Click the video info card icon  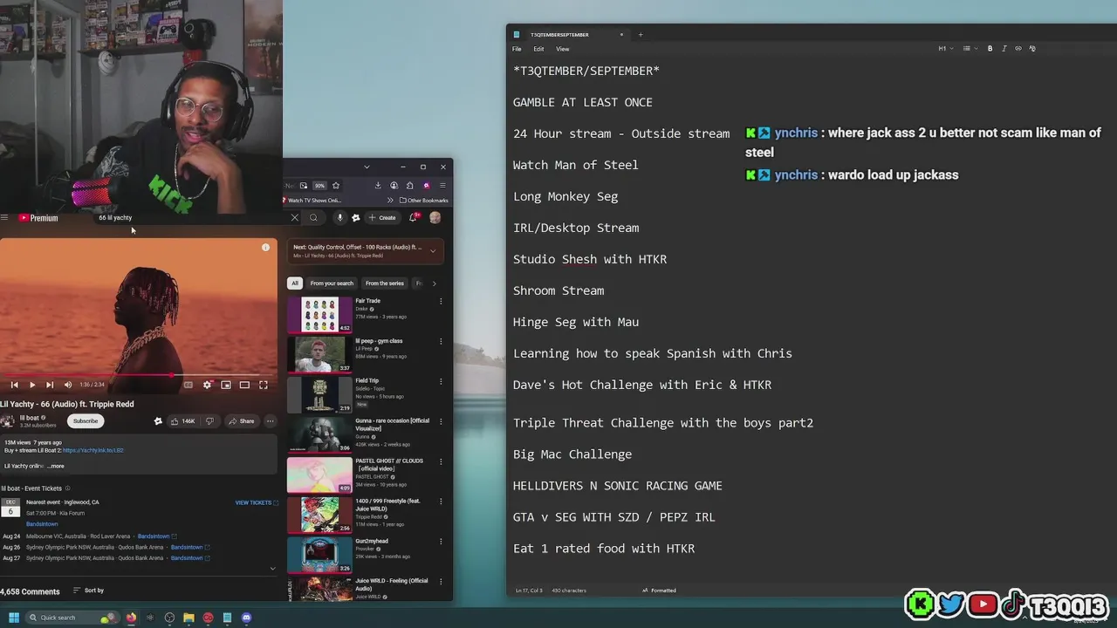[x=265, y=248]
